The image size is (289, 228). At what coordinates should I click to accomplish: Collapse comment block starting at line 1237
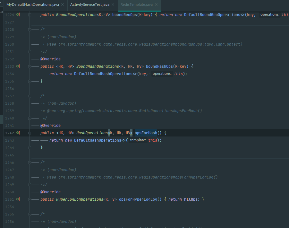[x=30, y=96]
